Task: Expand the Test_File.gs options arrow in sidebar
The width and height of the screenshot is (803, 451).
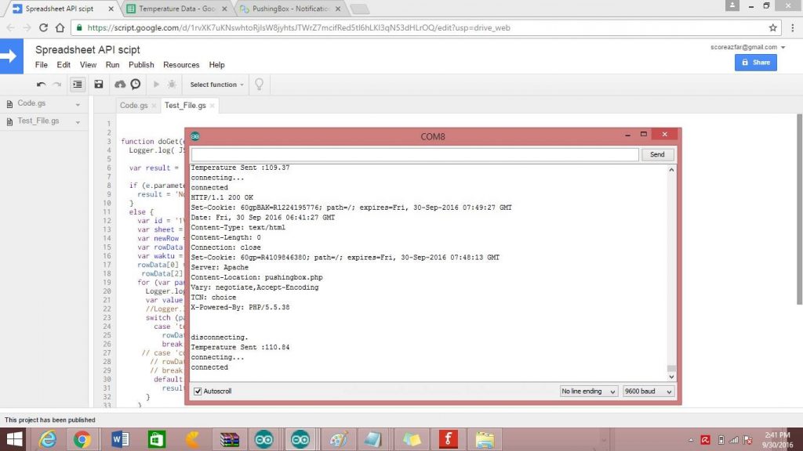Action: click(78, 122)
